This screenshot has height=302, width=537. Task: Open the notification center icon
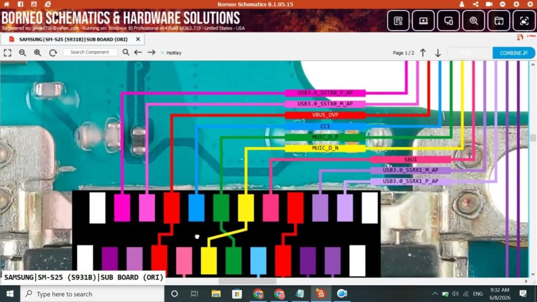(523, 294)
